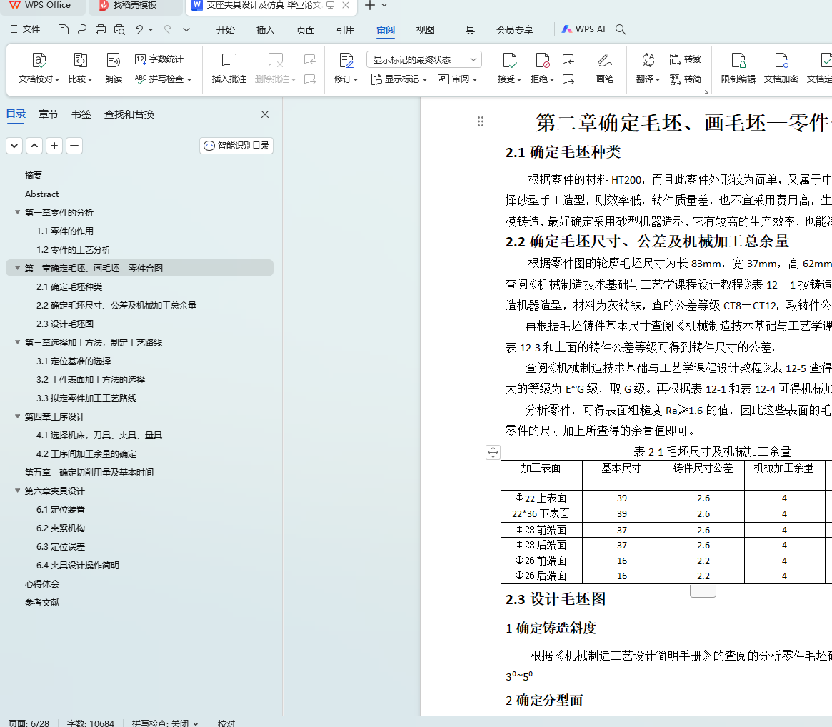Click the 修订 track changes icon

click(x=346, y=61)
